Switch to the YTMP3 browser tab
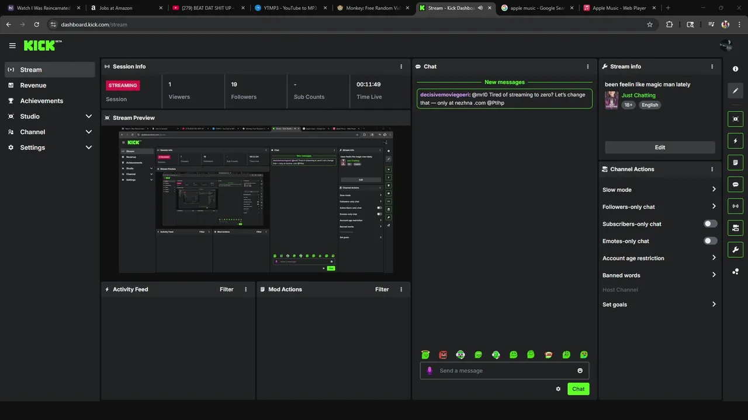The image size is (748, 420). [x=290, y=8]
